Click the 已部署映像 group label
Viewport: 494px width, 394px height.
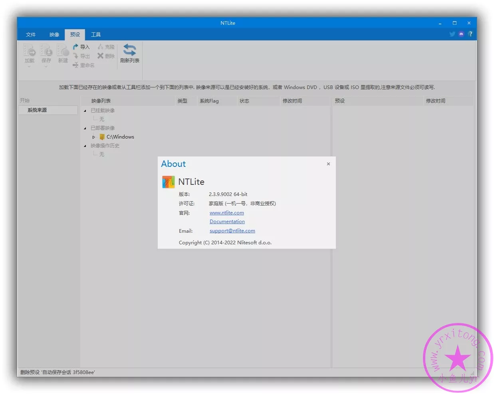[103, 128]
